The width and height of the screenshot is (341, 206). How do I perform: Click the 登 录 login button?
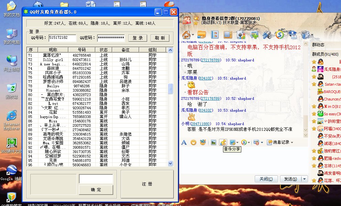pyautogui.click(x=137, y=38)
